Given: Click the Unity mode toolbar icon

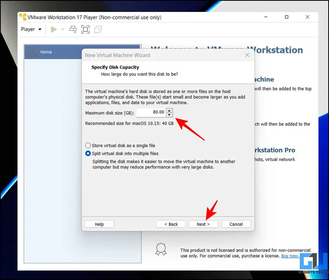Looking at the screenshot, I should point(98,29).
